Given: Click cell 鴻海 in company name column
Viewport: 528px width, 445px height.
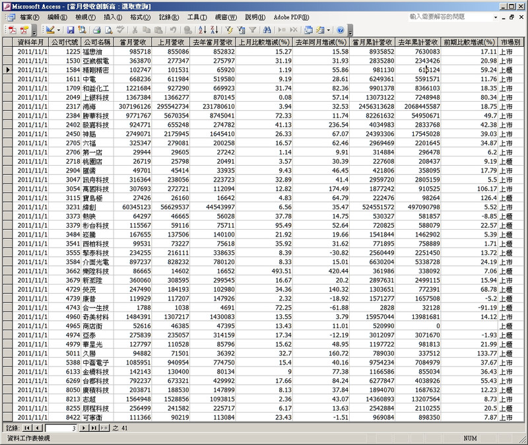Looking at the screenshot, I should point(97,106).
